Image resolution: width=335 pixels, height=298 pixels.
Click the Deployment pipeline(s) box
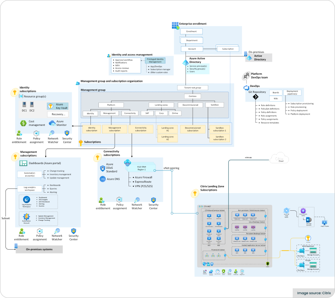pyautogui.click(x=292, y=93)
